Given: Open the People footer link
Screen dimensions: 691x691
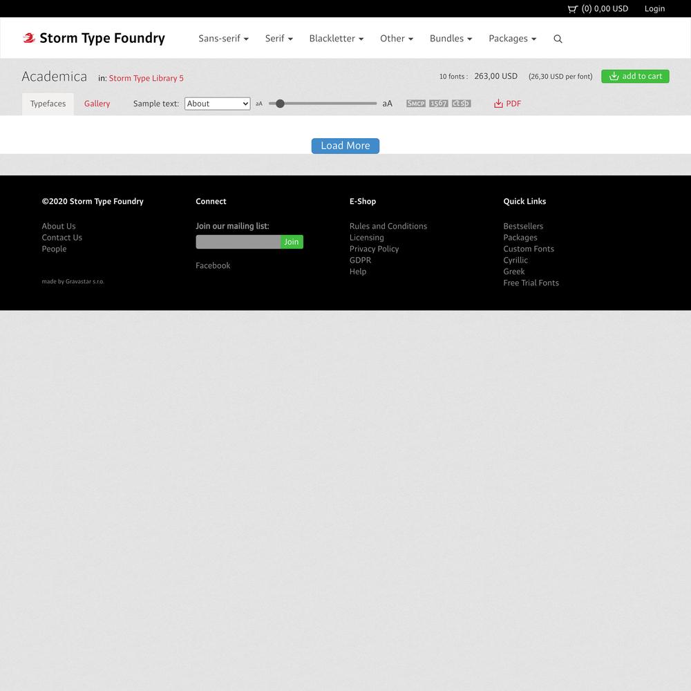Looking at the screenshot, I should [54, 249].
